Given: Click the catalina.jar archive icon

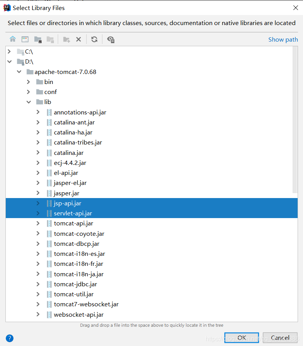Looking at the screenshot, I should (49, 153).
